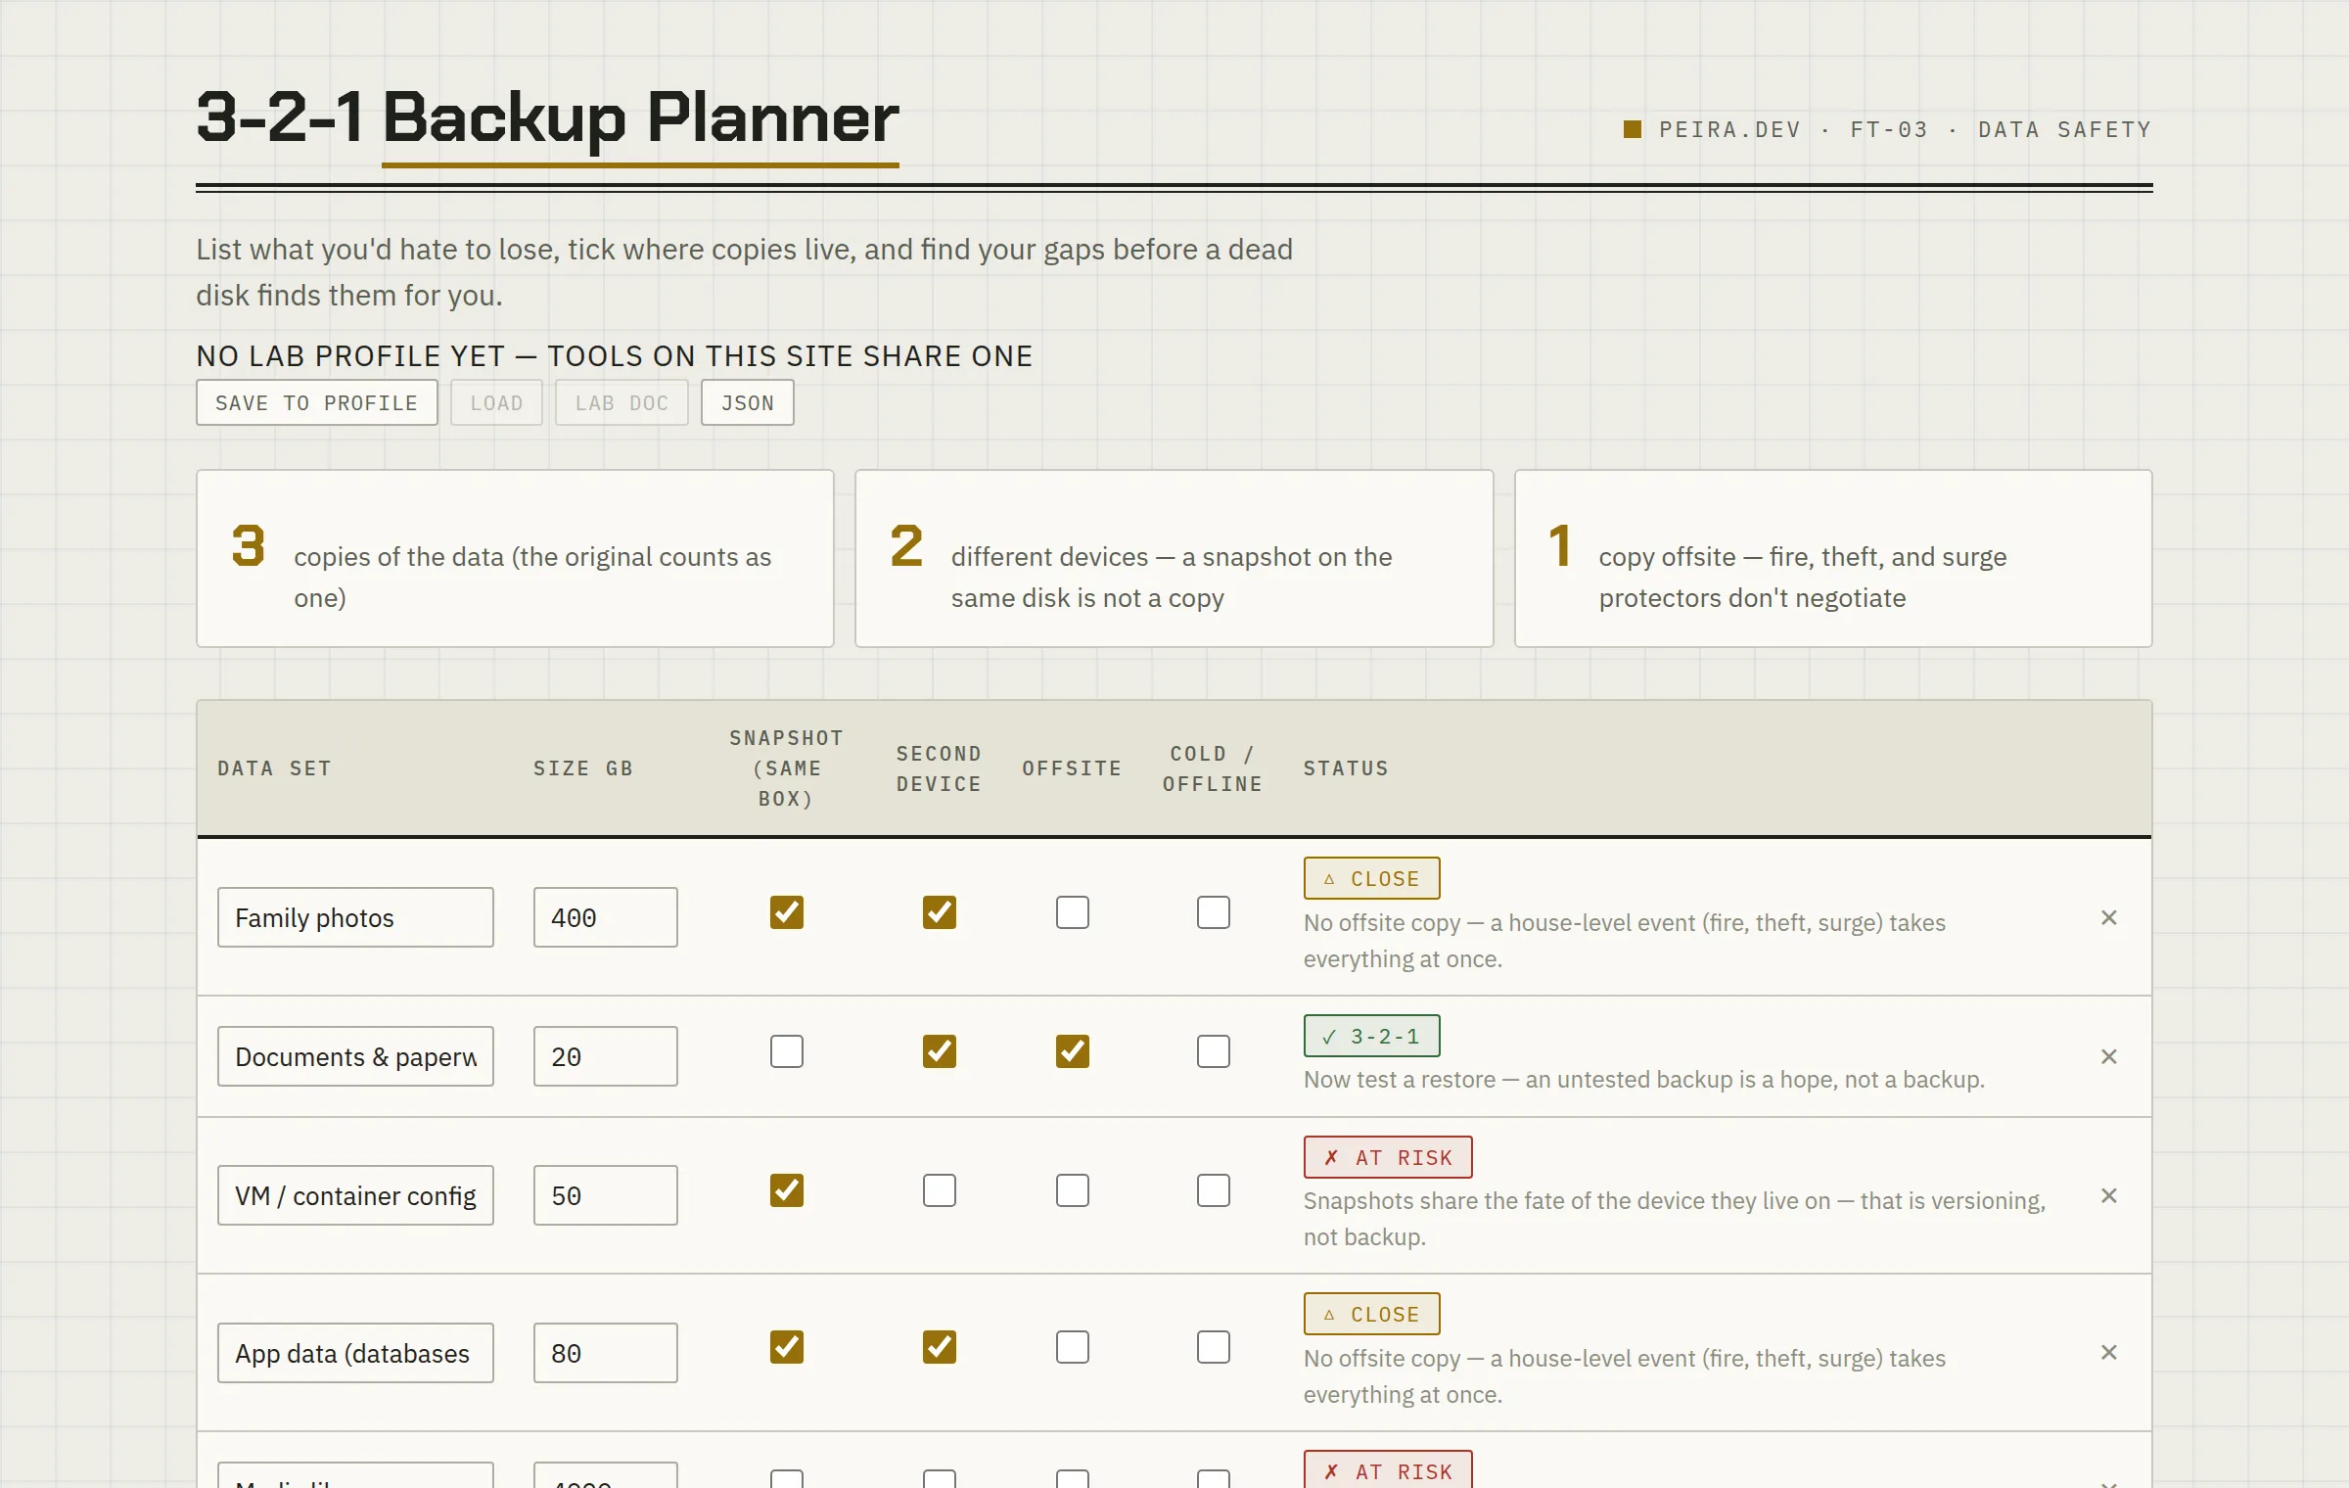Remove the Documents & paperwork row
The height and width of the screenshot is (1488, 2349).
(x=2108, y=1056)
